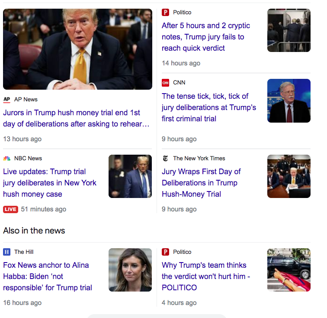The width and height of the screenshot is (327, 318).
Task: Click Politico thumbnail with black SUV
Action: (289, 270)
